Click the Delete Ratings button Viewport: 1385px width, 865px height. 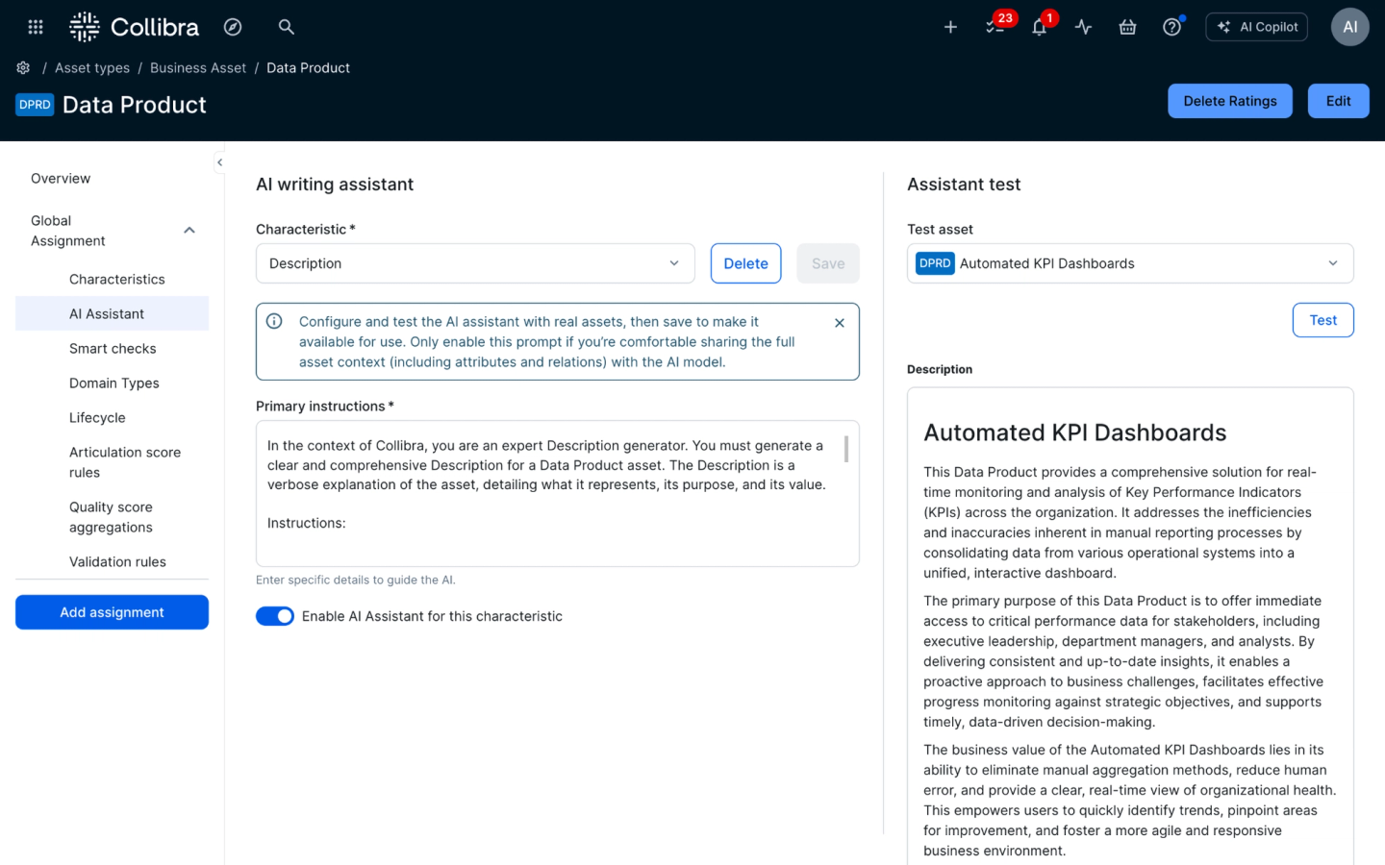tap(1230, 101)
